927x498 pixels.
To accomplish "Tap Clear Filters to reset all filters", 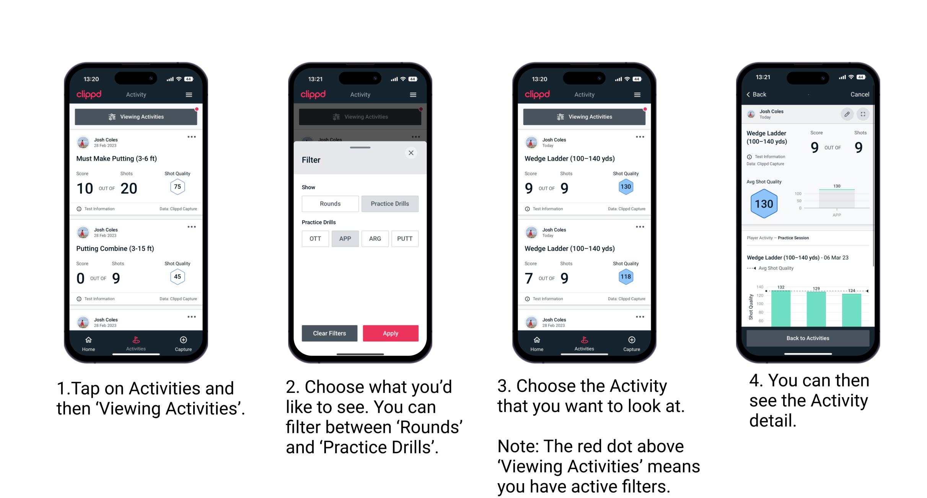I will [x=328, y=333].
